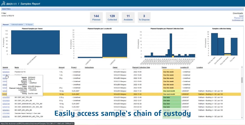The image size is (245, 125).
Task: Open sample S2525831
Action: click(6, 110)
